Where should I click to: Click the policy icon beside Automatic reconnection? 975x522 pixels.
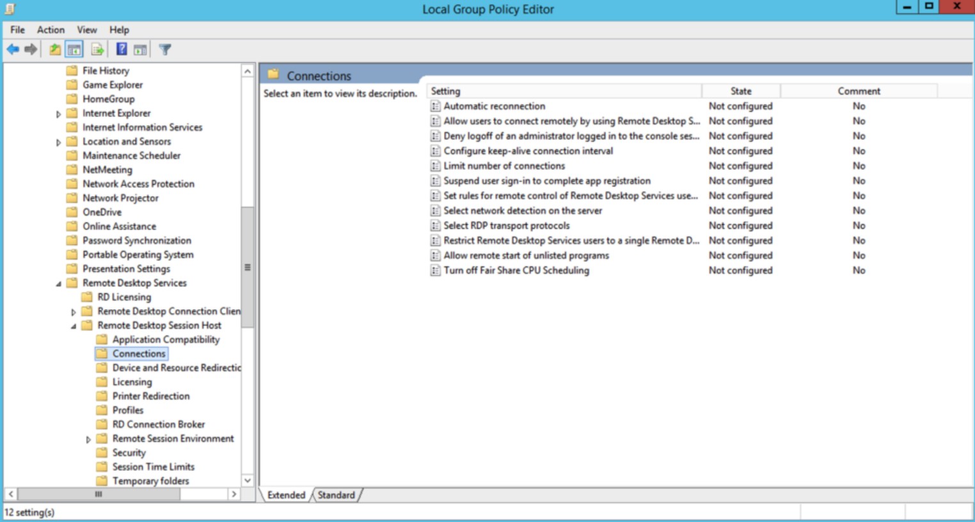(x=436, y=106)
